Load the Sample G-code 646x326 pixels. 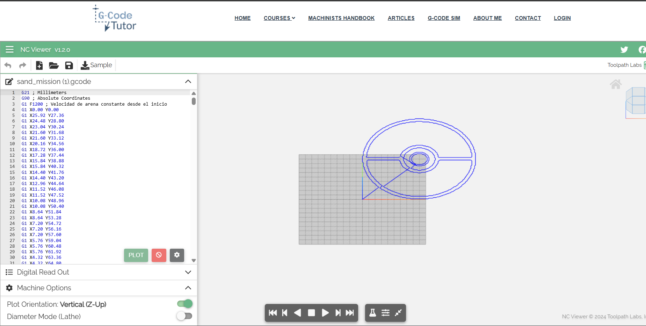click(96, 65)
